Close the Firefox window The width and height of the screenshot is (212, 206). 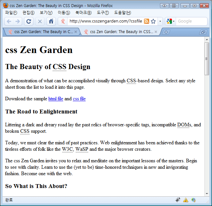(x=204, y=5)
